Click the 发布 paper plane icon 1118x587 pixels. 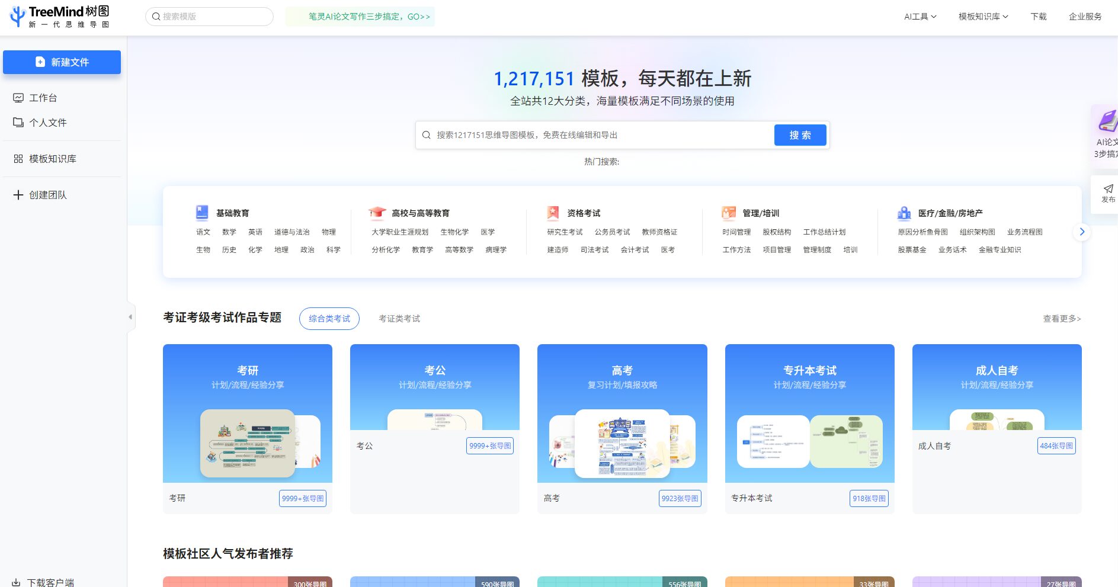(x=1108, y=189)
